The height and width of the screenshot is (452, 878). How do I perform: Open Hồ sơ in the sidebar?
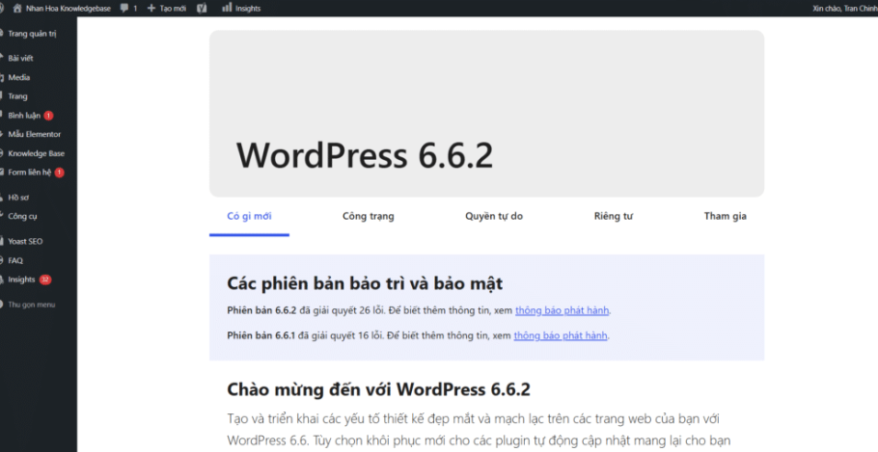18,198
